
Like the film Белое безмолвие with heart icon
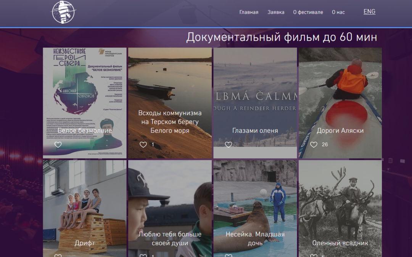pyautogui.click(x=58, y=145)
